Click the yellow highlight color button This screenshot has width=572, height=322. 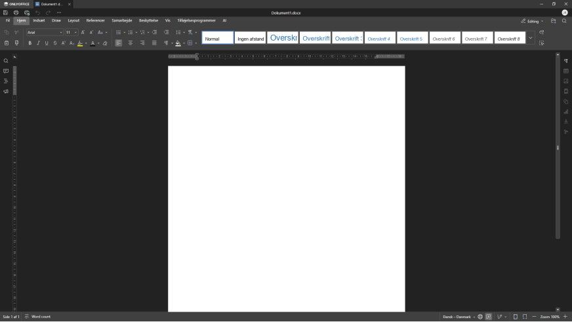click(79, 43)
